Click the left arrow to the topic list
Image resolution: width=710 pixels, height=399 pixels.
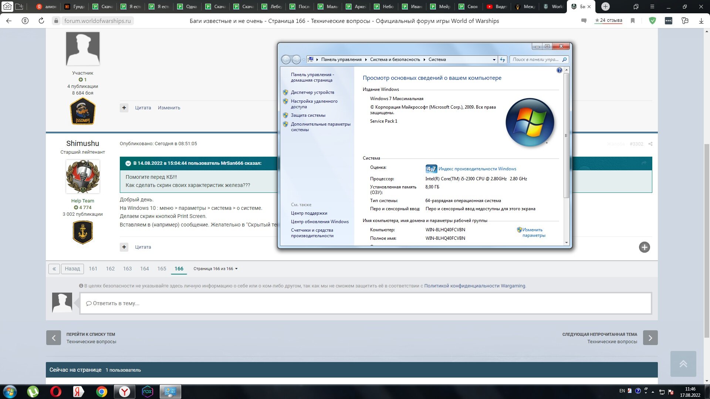point(54,338)
